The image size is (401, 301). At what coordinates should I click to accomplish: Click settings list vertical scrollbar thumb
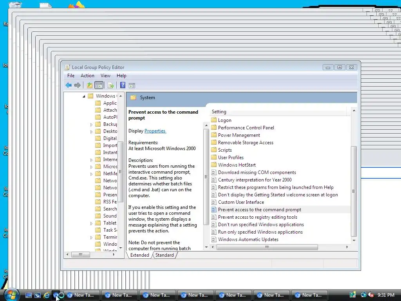point(354,191)
